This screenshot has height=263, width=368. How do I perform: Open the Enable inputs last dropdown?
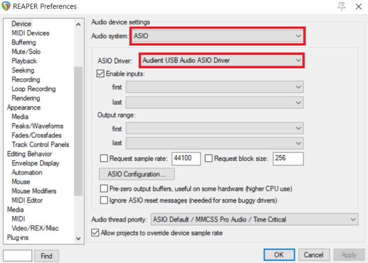tap(214, 102)
